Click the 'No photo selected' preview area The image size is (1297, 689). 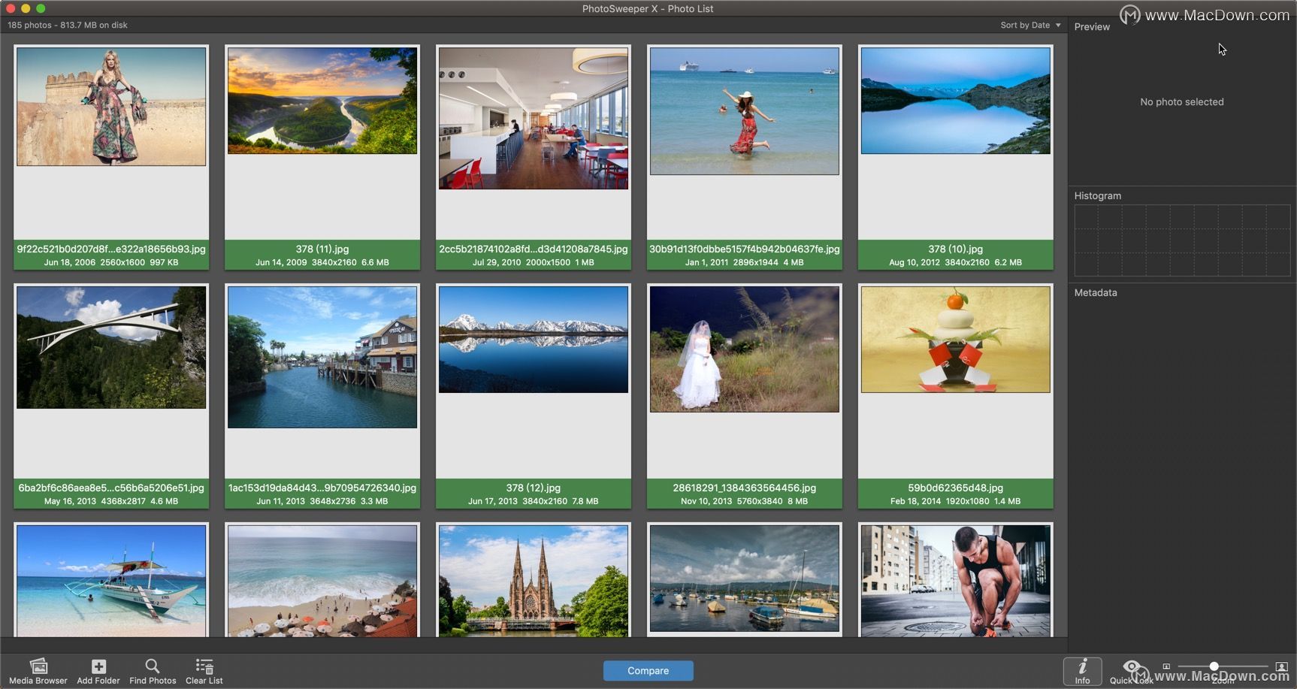pyautogui.click(x=1182, y=102)
